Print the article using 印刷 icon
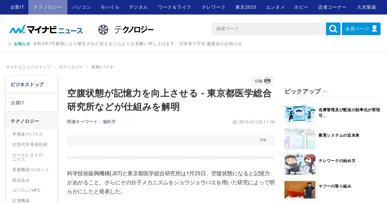Screen dimensions: 387x203 tap(263, 81)
